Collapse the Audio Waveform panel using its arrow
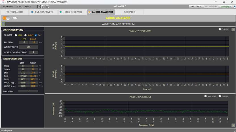The image size is (236, 132). pyautogui.click(x=233, y=29)
